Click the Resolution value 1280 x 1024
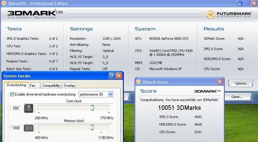Image resolution: width=258 pixels, height=142 pixels. click(x=111, y=39)
